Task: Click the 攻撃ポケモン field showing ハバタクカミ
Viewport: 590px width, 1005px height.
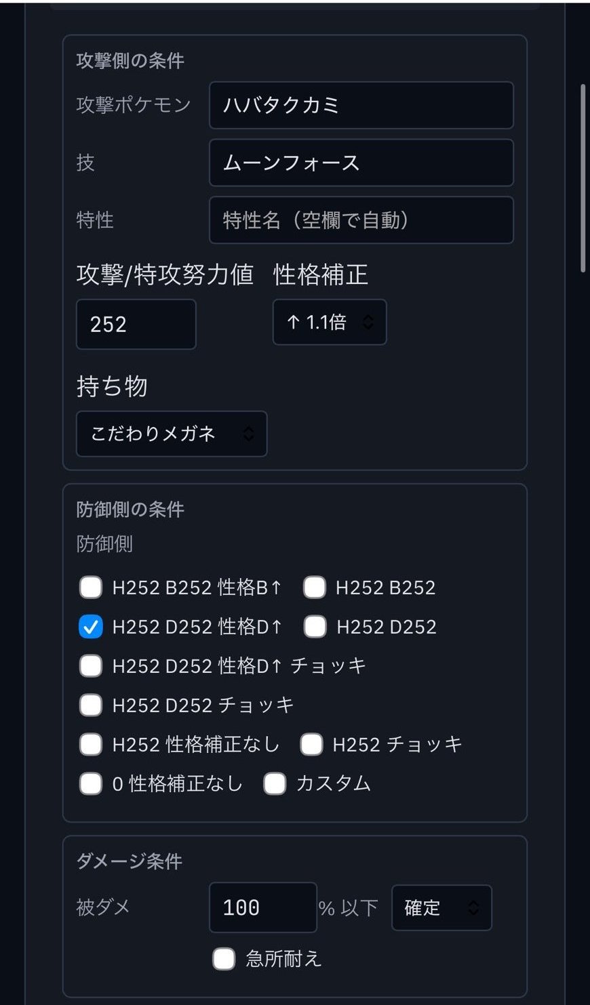Action: 360,106
